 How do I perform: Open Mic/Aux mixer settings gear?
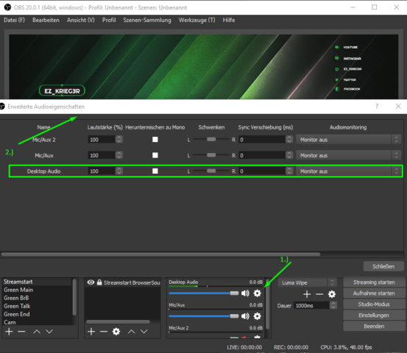click(x=257, y=316)
